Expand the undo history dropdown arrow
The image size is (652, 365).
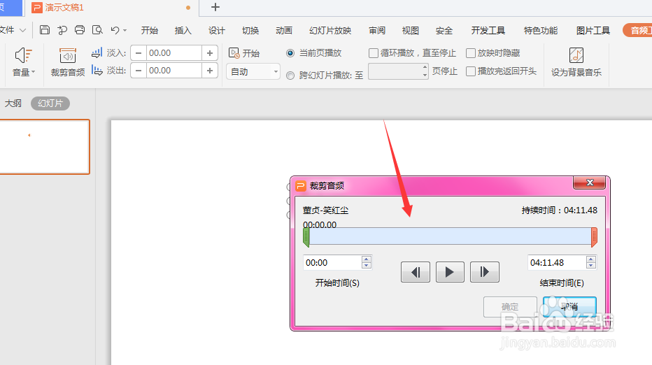coord(125,30)
